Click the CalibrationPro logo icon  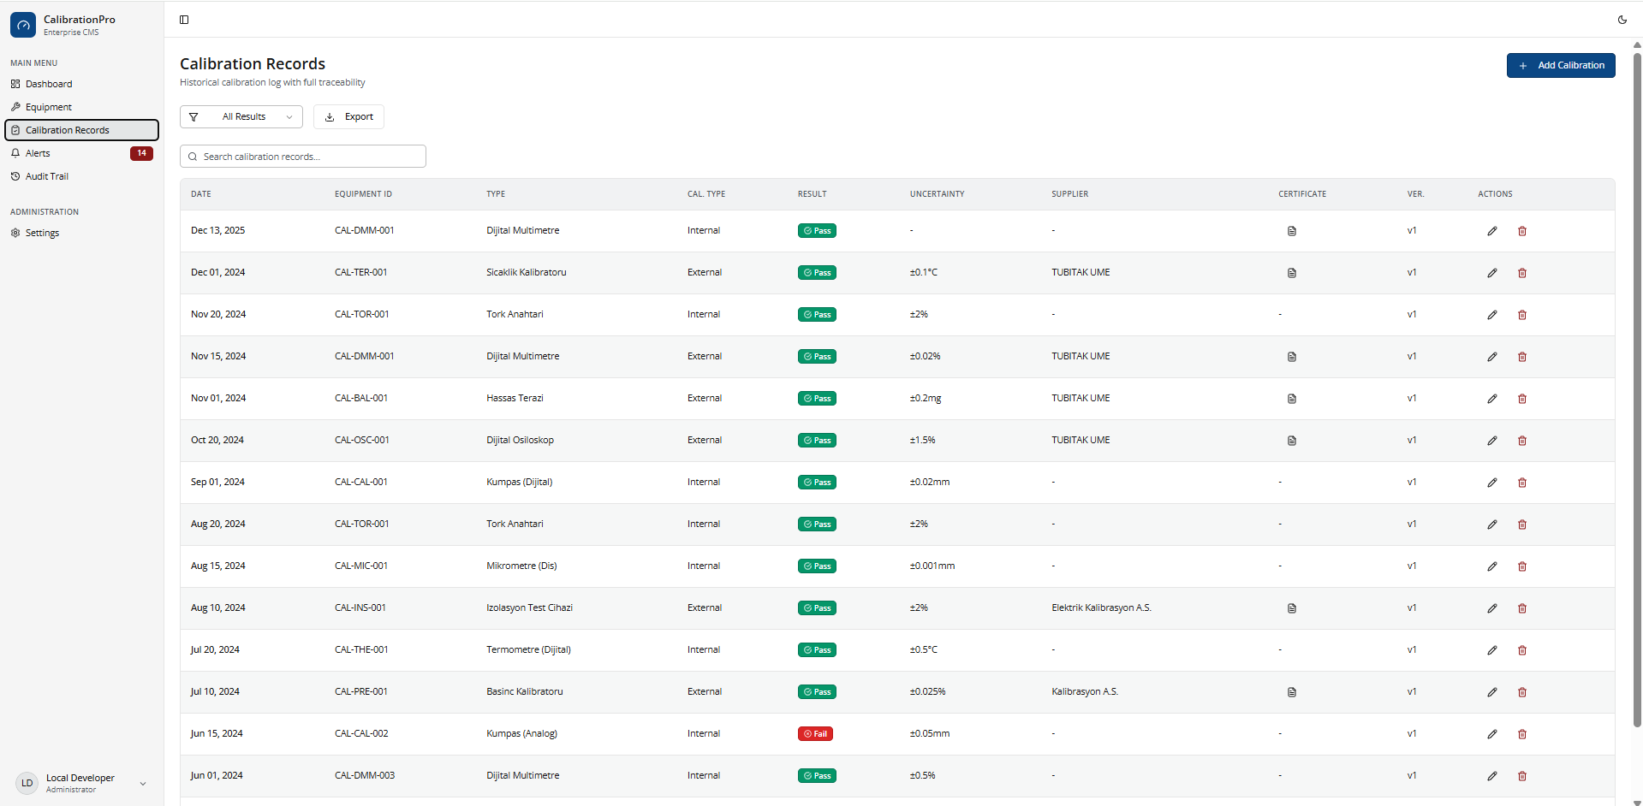coord(23,25)
